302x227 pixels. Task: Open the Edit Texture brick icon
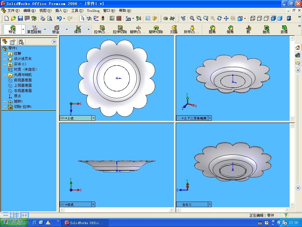point(119,18)
